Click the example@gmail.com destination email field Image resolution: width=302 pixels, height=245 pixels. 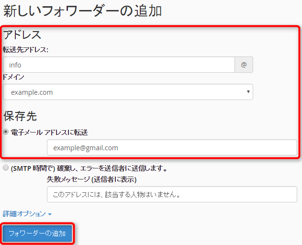point(172,148)
